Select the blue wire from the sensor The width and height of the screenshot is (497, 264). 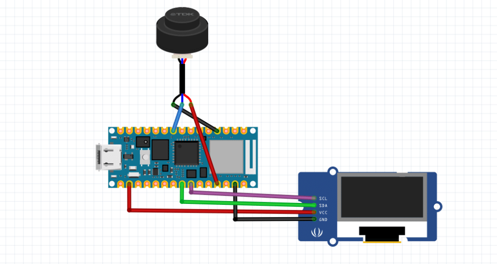[178, 117]
